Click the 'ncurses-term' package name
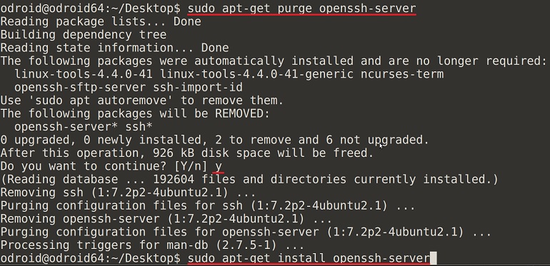This screenshot has width=550, height=266. (402, 74)
